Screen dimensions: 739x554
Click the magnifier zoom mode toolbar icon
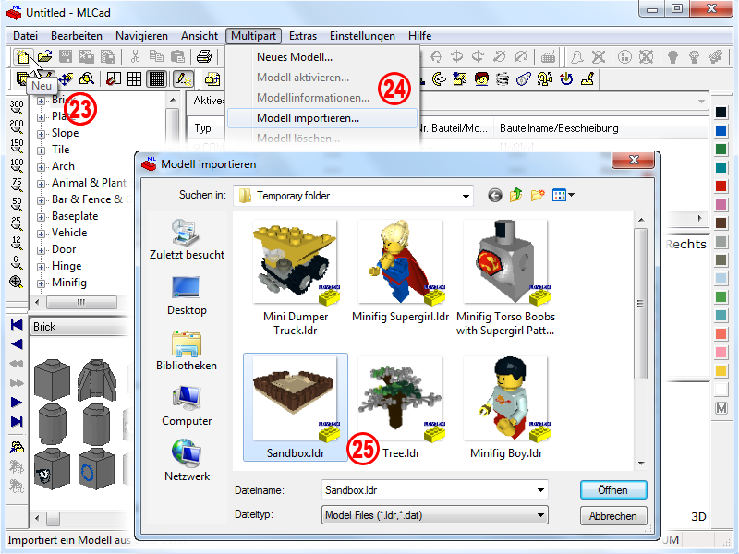[87, 78]
